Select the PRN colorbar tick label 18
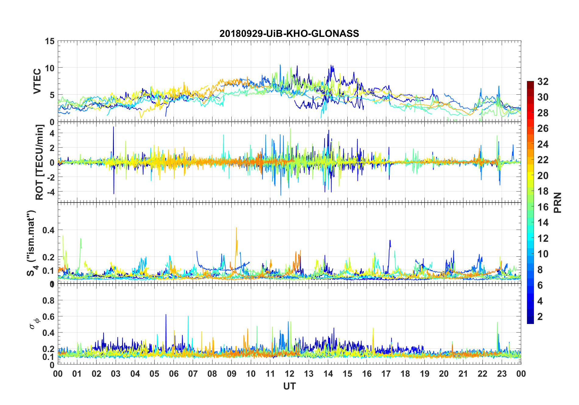This screenshot has height=405, width=579. [543, 191]
